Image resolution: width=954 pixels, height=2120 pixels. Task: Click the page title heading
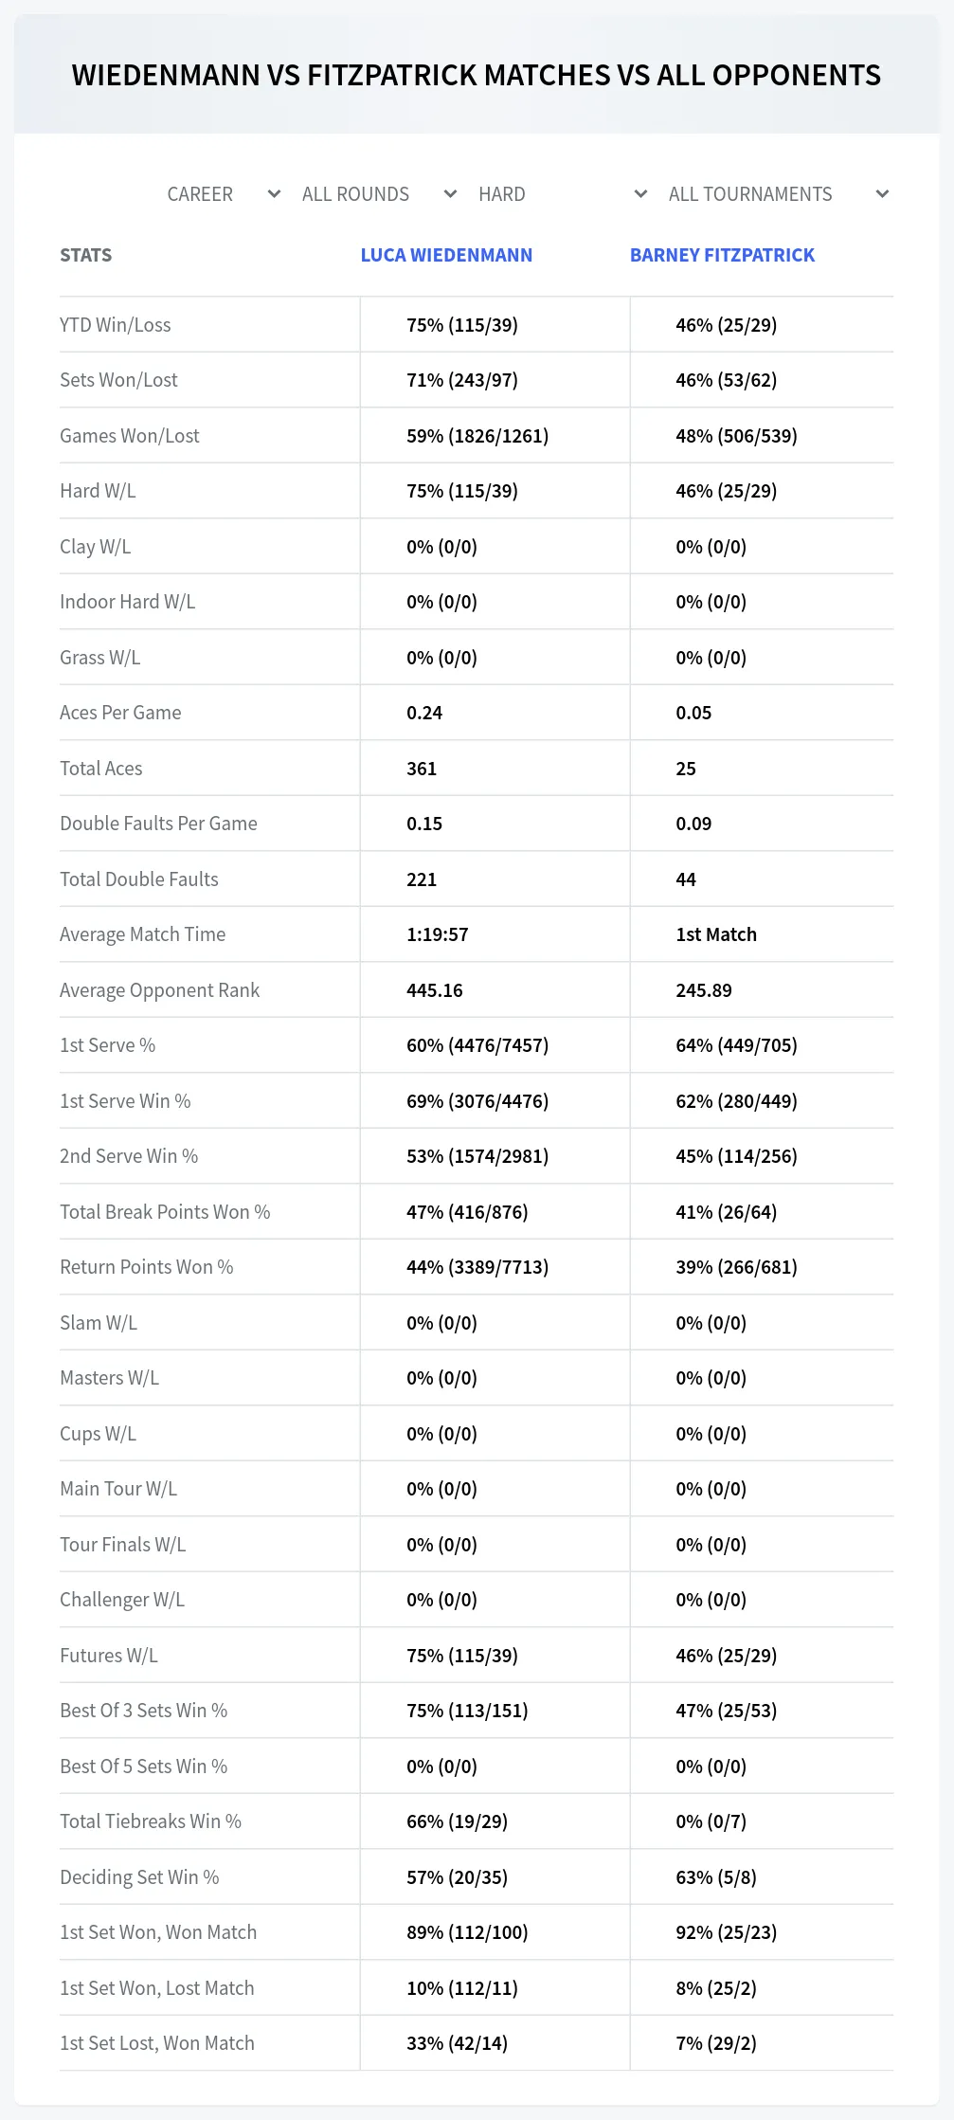click(477, 75)
